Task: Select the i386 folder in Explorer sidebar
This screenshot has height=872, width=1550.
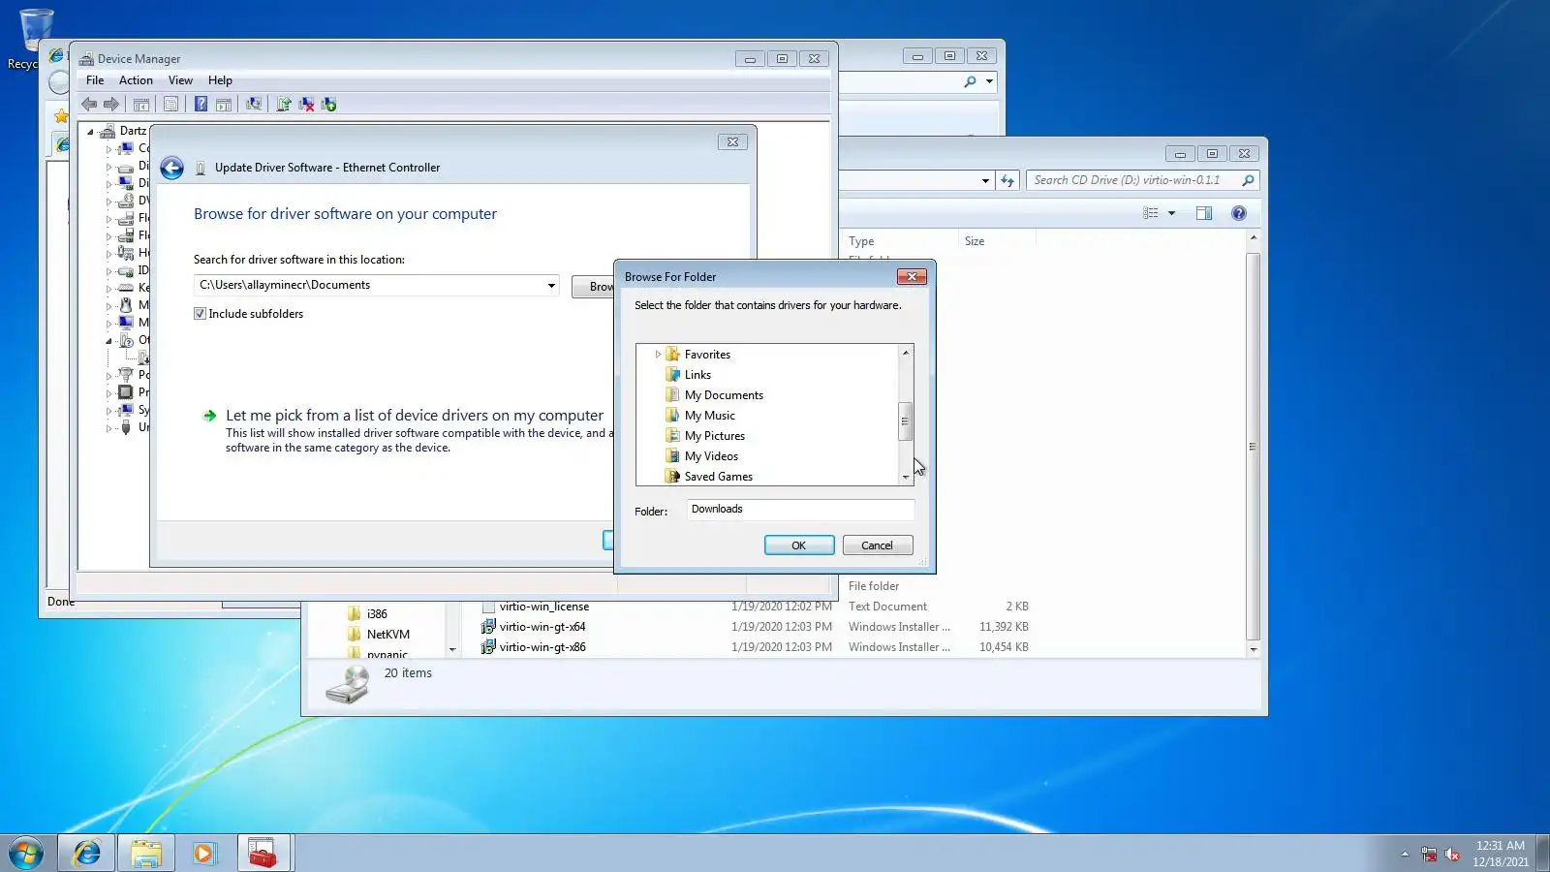Action: tap(377, 614)
